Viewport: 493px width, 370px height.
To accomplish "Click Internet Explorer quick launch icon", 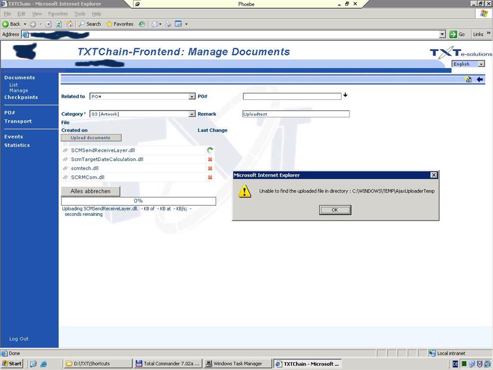I will click(x=43, y=364).
